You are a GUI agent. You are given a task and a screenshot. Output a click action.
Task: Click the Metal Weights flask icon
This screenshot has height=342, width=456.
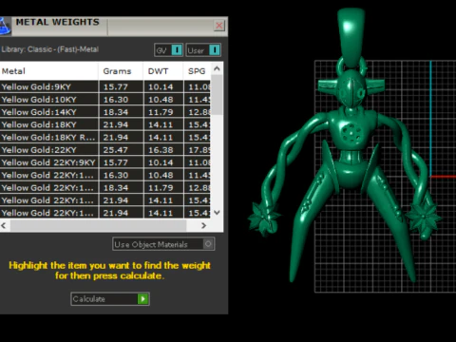(5, 27)
